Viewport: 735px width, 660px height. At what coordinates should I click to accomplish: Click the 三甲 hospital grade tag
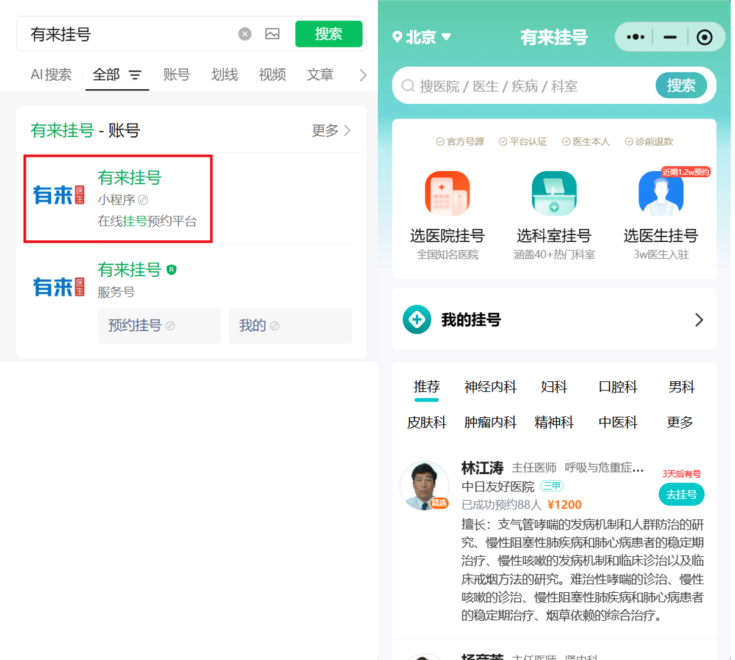point(552,486)
